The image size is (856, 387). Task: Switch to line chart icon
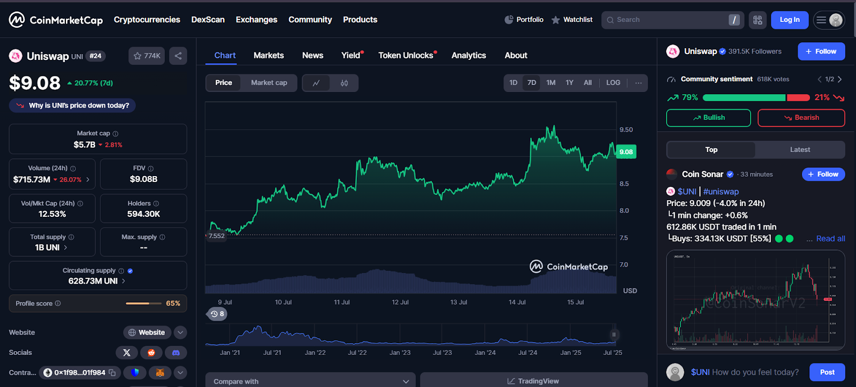pos(316,83)
